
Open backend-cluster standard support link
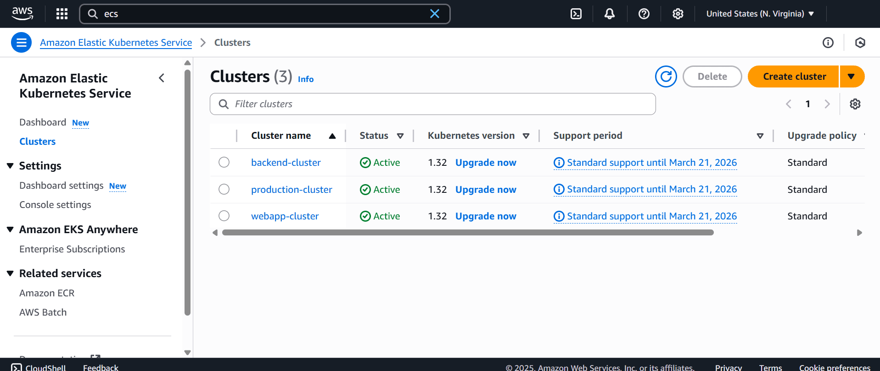(652, 163)
